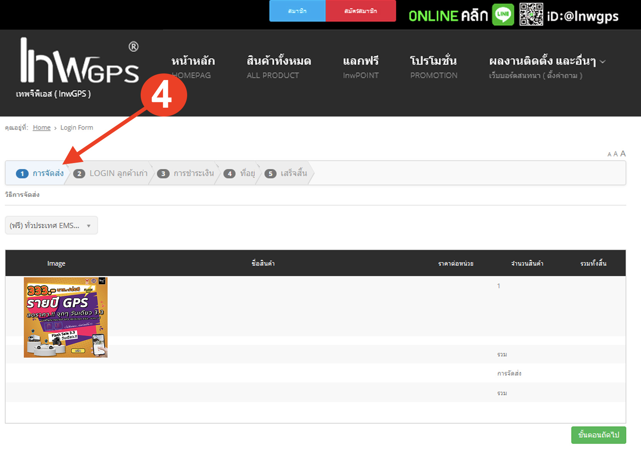Click the largest A font size icon
This screenshot has width=641, height=453.
(x=623, y=154)
